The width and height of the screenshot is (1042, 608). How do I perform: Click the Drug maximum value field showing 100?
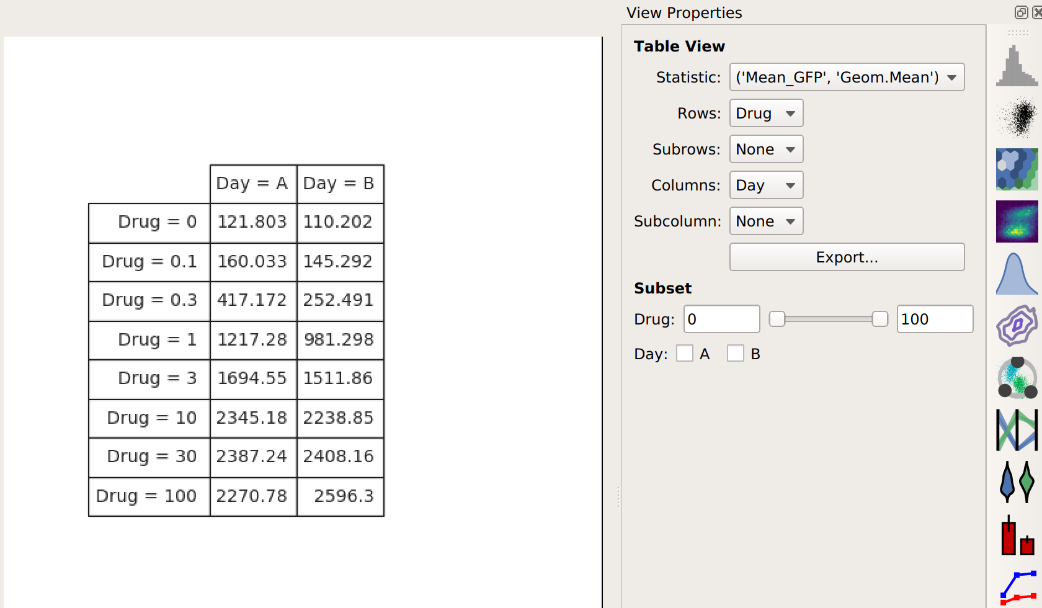coord(935,319)
